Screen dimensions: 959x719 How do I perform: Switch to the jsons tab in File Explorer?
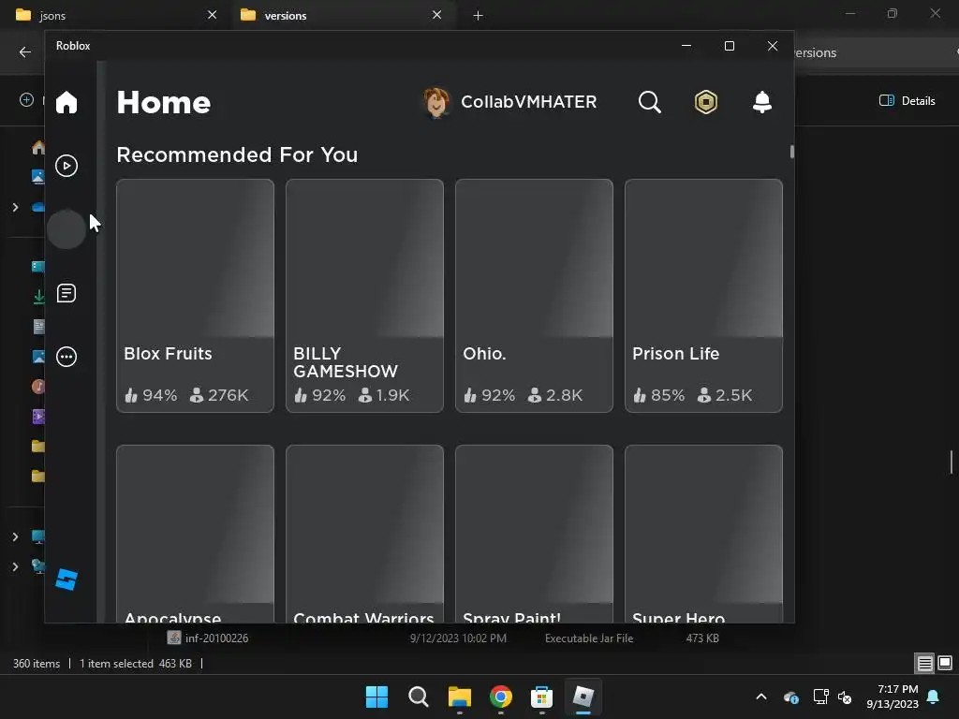point(116,15)
